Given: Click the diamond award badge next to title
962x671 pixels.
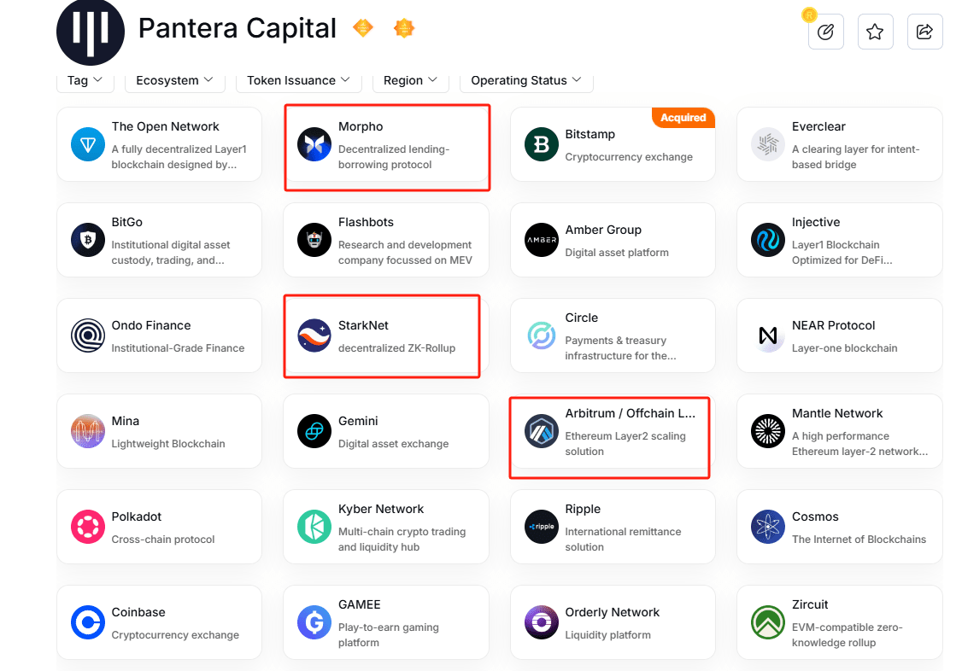Looking at the screenshot, I should click(x=362, y=27).
